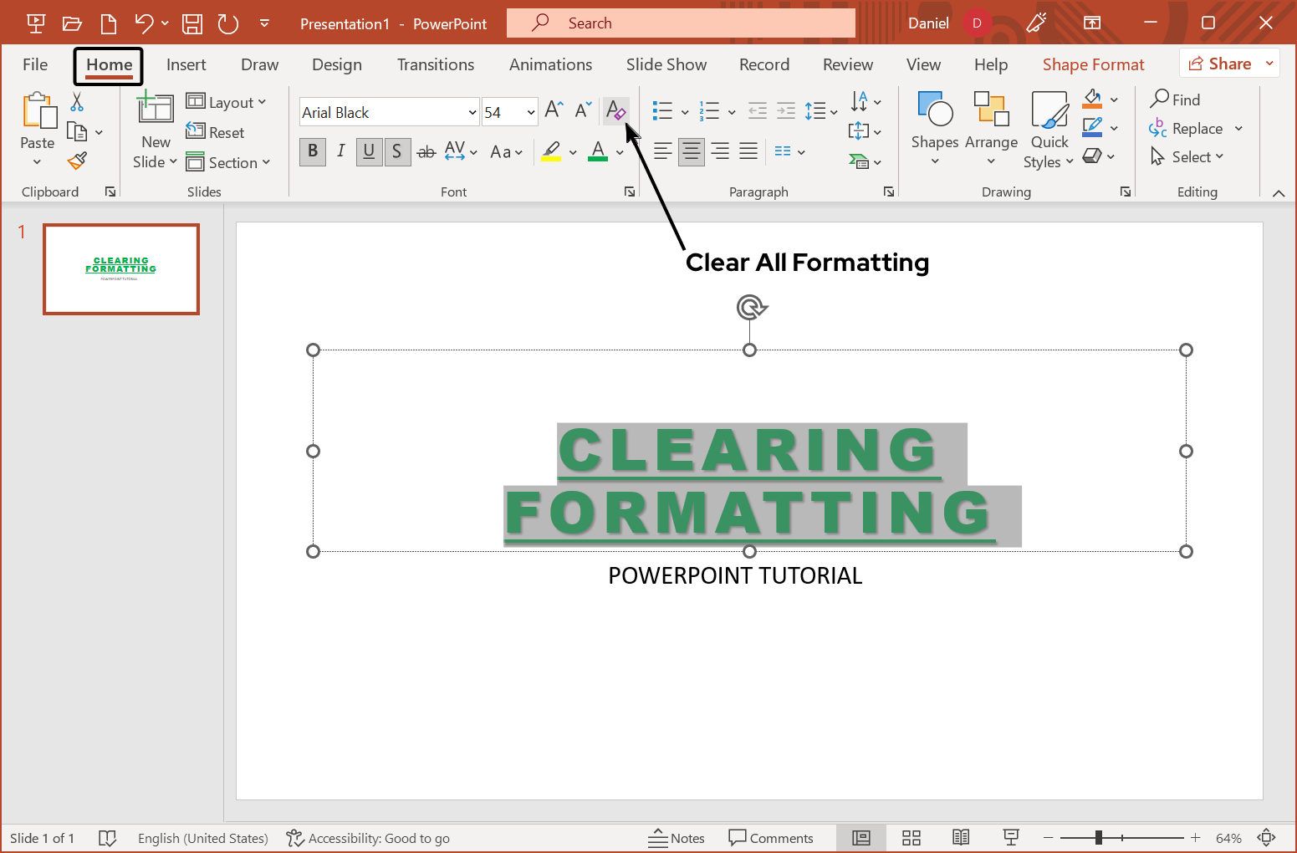The image size is (1297, 853).
Task: Select slide 1 thumbnail in the panel
Action: [x=120, y=268]
